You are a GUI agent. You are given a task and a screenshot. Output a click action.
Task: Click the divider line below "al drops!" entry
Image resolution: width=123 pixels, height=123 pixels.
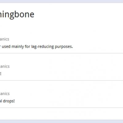pyautogui.click(x=61, y=108)
